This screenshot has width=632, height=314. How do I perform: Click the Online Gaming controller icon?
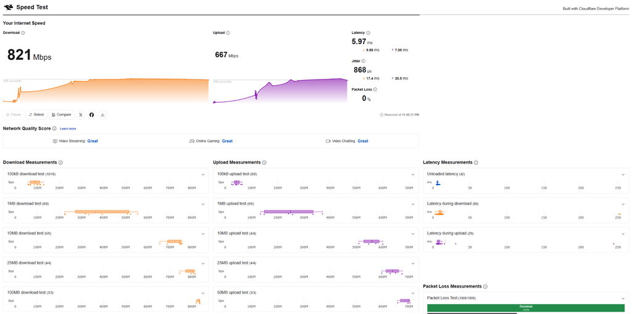pos(192,141)
